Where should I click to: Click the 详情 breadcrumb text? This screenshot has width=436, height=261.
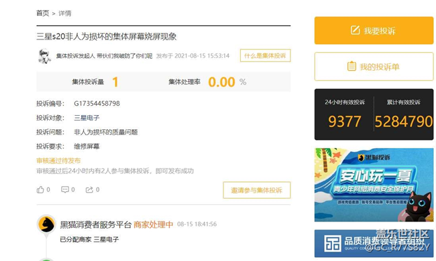point(65,13)
